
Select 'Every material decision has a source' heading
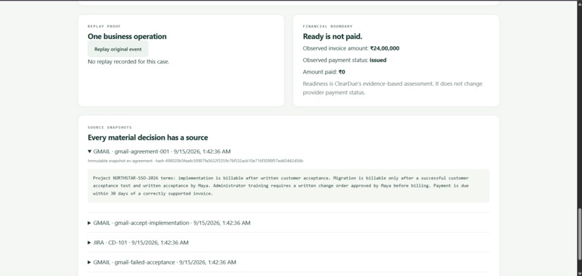148,138
